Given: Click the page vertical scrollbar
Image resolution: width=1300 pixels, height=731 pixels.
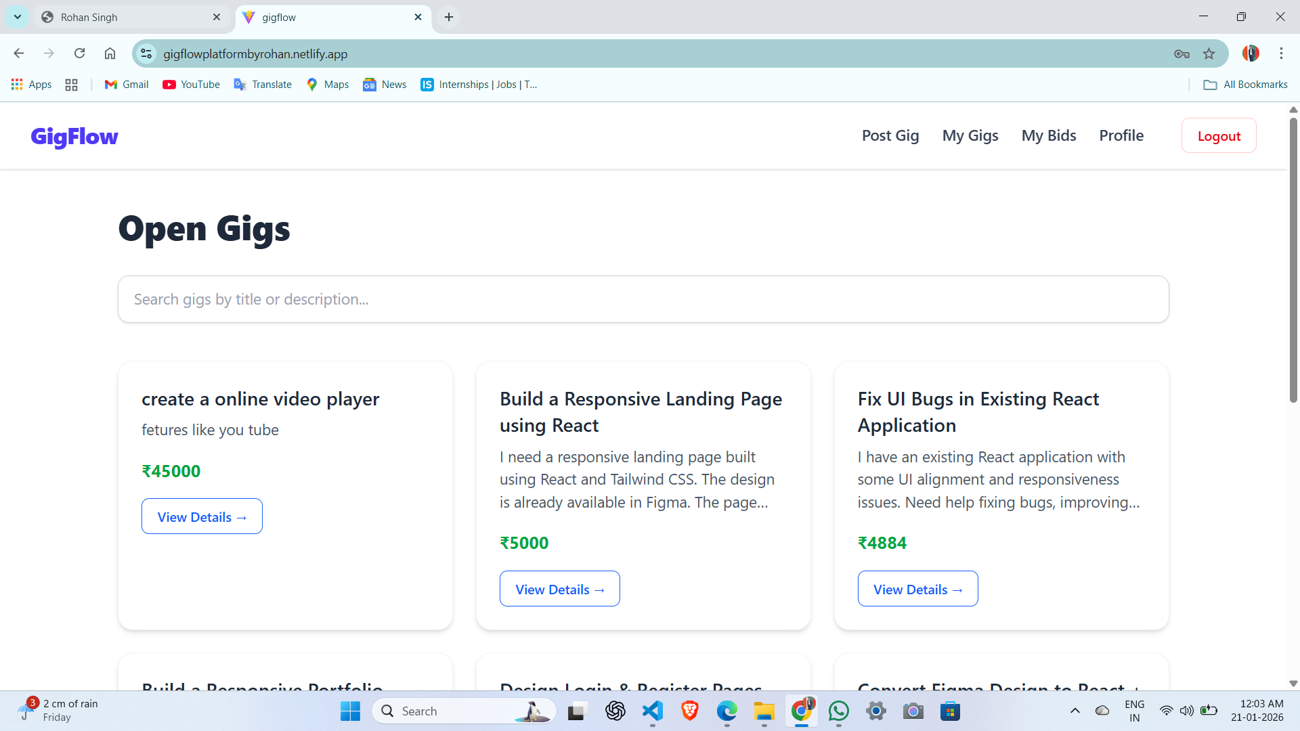Looking at the screenshot, I should coord(1293,261).
